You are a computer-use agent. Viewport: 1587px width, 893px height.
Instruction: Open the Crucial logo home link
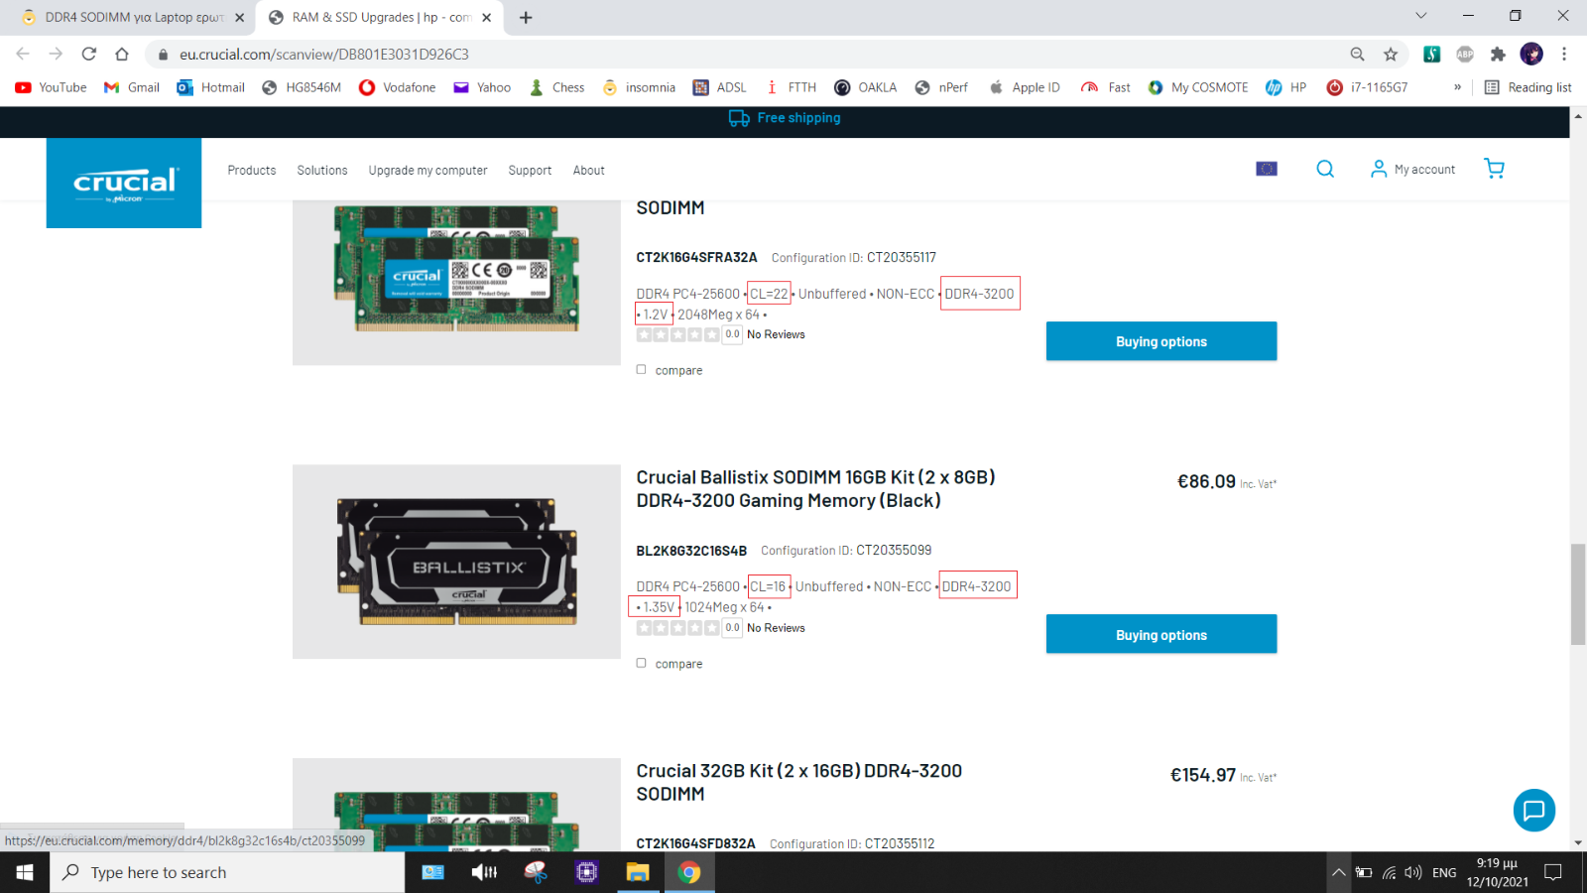(124, 183)
